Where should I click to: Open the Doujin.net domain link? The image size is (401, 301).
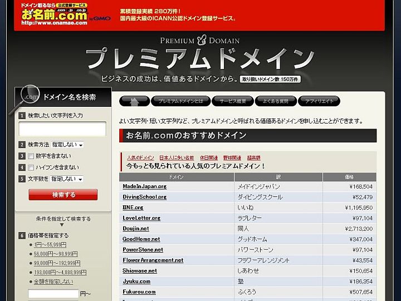136,229
